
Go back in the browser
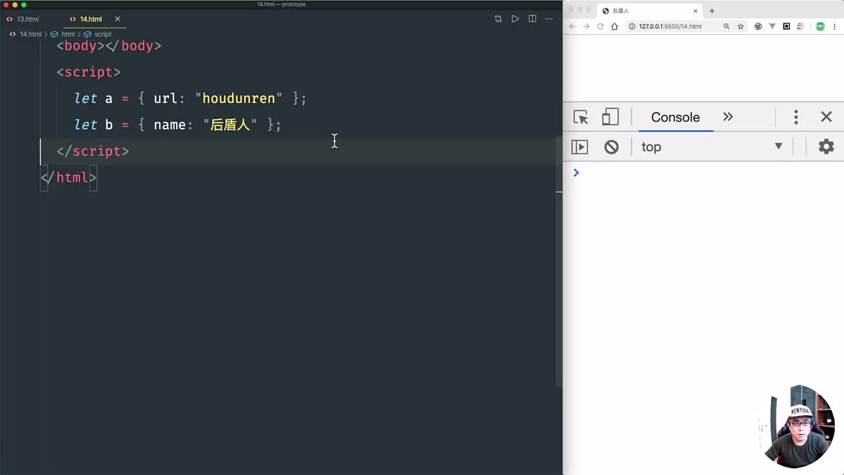click(572, 26)
